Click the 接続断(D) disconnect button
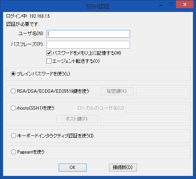The image size is (196, 179). point(123,167)
